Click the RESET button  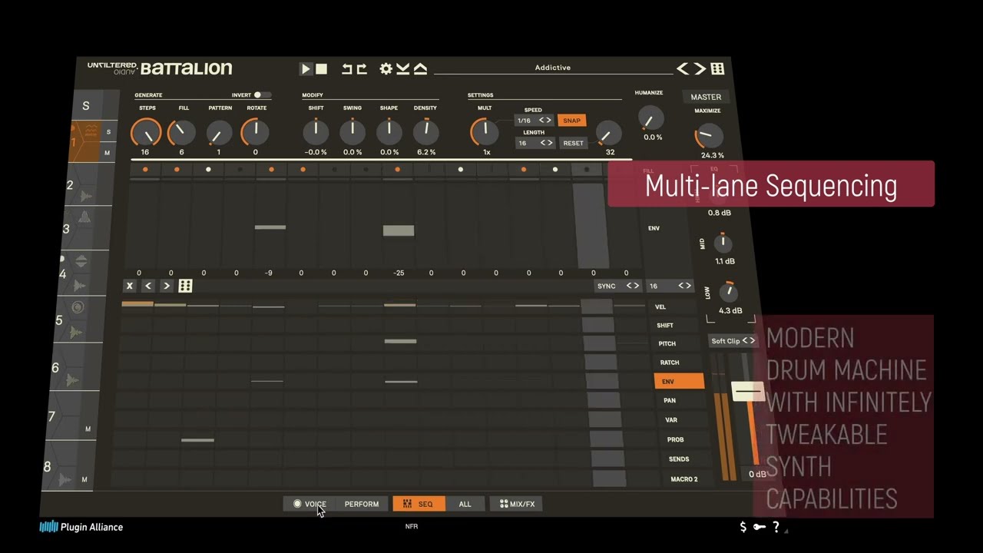(573, 143)
